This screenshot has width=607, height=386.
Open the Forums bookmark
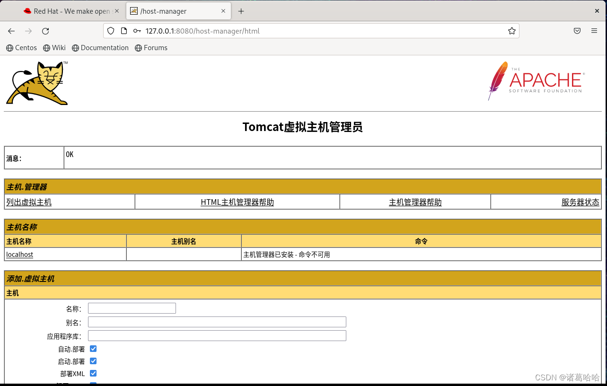point(151,48)
